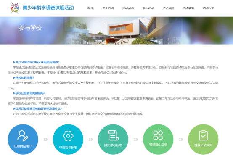Click the scroll document icon for 维护学校信息
Viewport: 233px width, 161px height.
coord(113,135)
